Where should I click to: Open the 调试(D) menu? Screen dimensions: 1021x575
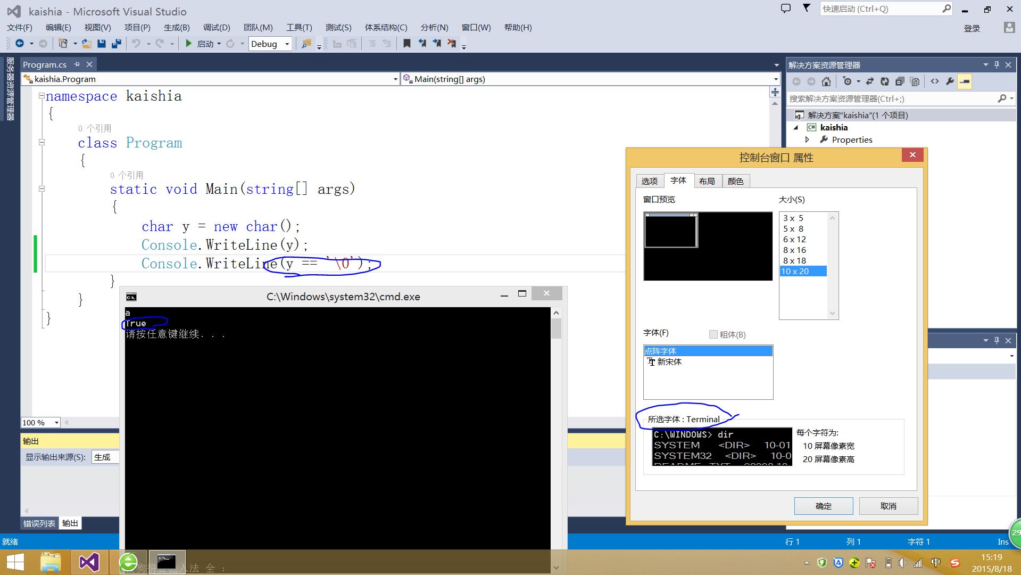pyautogui.click(x=217, y=28)
